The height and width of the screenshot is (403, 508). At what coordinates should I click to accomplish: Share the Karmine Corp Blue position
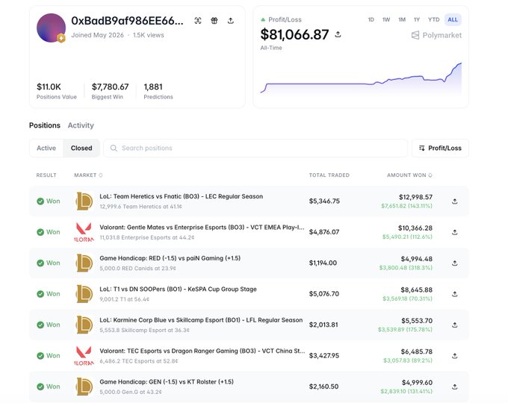click(x=454, y=325)
